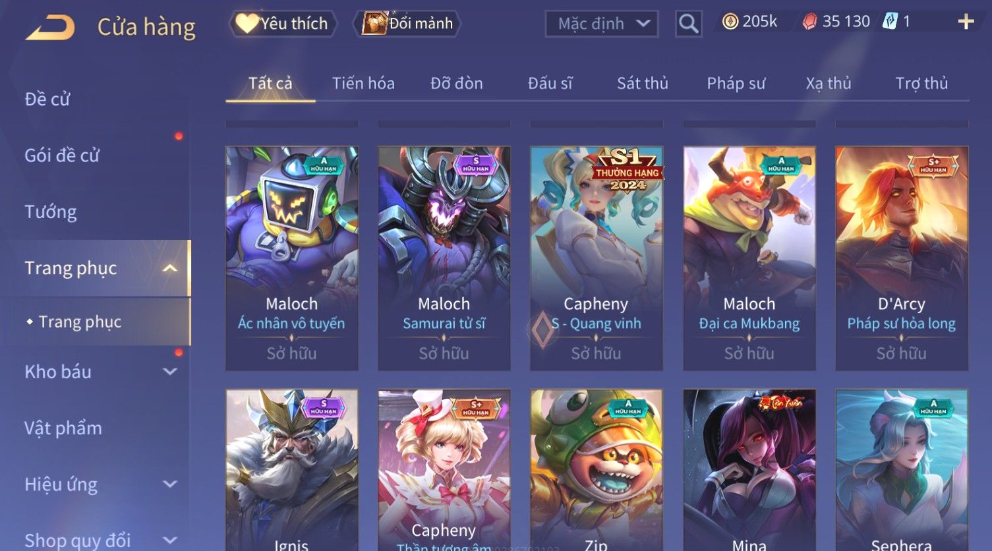The height and width of the screenshot is (551, 992).
Task: Open Đổi mảnh chest exchange
Action: 407,24
